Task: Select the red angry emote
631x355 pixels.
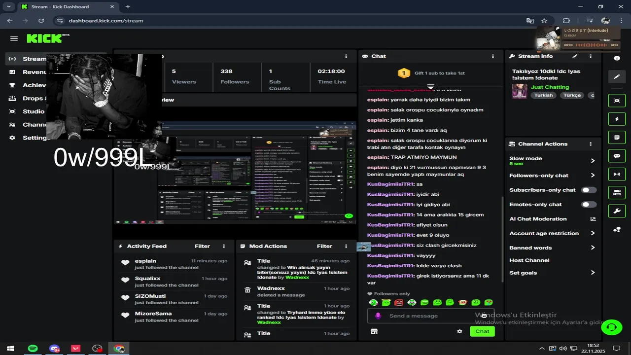Action: tap(399, 302)
